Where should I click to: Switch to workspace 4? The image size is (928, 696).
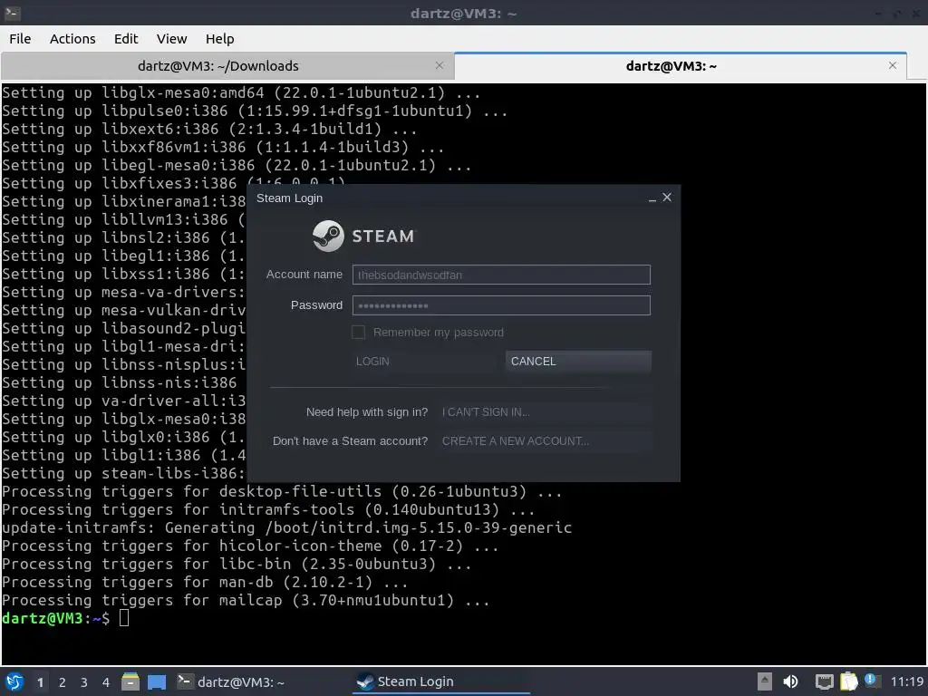106,682
